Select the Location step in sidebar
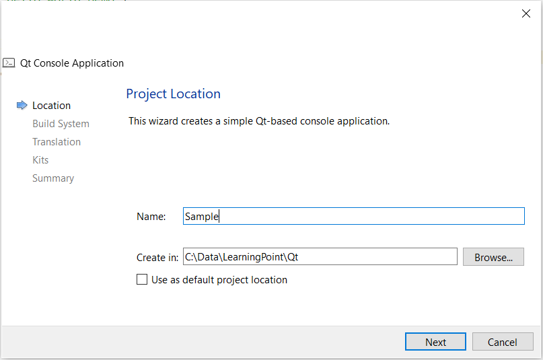Screen dimensions: 543x360 (51, 106)
